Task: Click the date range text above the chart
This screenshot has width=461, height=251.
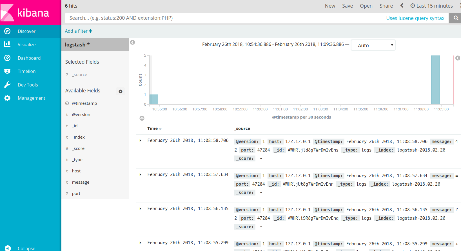Action: [273, 44]
